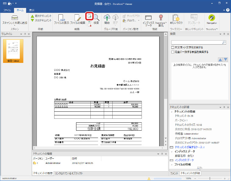Screen dimensions: 231x181
Task: Open the ファイル menu tab
Action: pyautogui.click(x=7, y=10)
